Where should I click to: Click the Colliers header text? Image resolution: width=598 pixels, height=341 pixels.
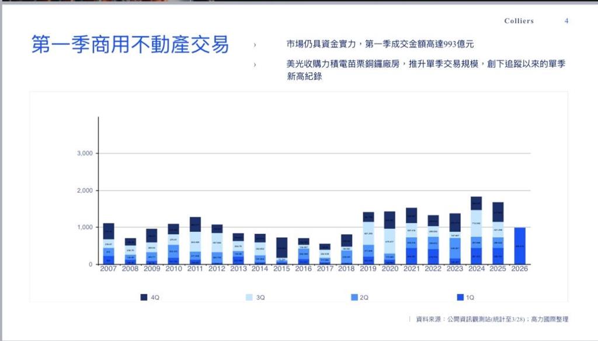pyautogui.click(x=519, y=21)
